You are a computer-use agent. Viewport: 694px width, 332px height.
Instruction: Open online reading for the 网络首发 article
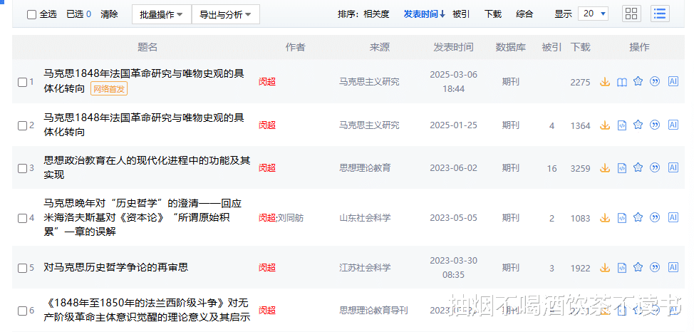tap(622, 82)
